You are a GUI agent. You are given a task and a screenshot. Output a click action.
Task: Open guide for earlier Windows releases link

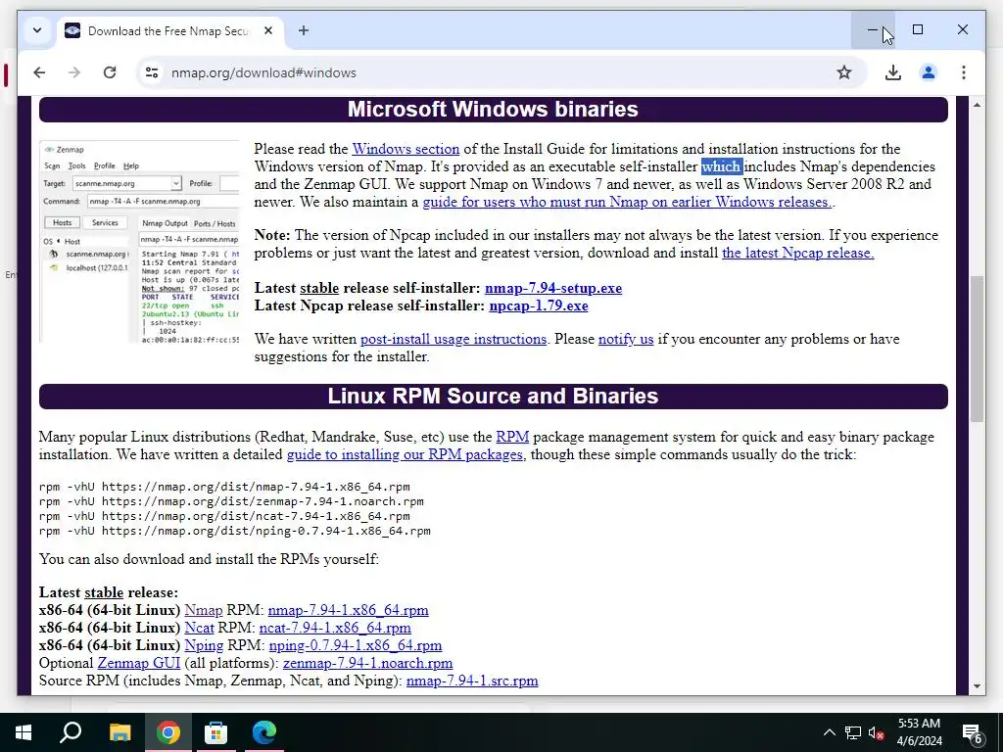click(627, 202)
